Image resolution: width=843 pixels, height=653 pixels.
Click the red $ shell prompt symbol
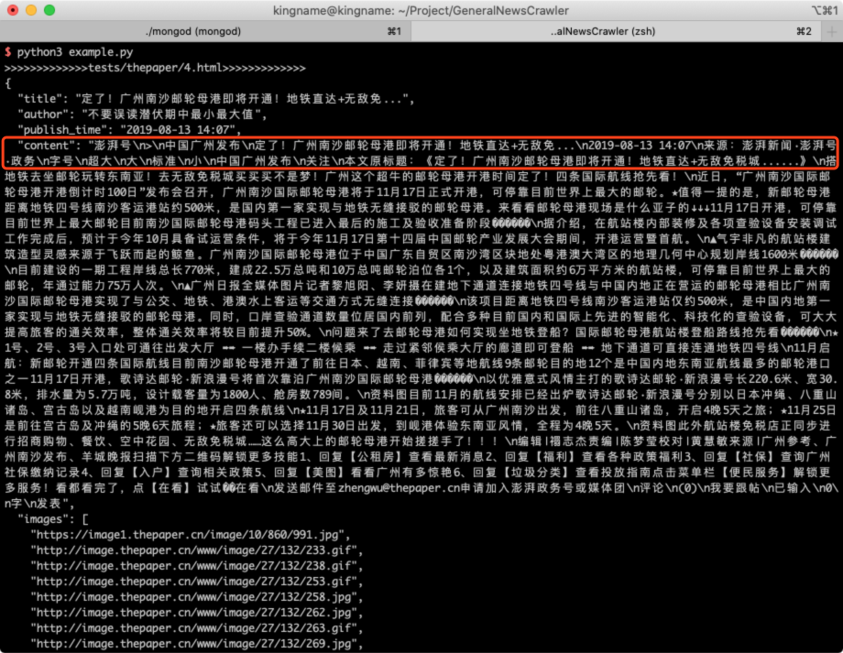tap(7, 52)
